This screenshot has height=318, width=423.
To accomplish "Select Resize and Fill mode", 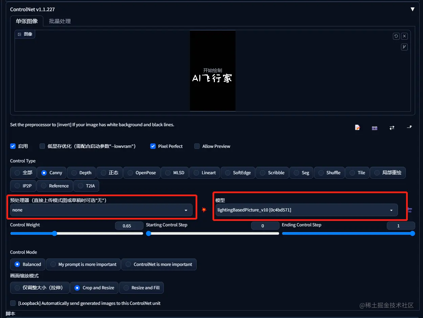I will pyautogui.click(x=141, y=288).
